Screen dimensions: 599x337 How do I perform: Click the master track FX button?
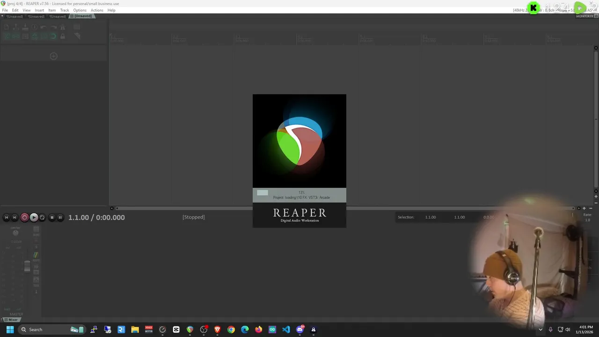pyautogui.click(x=36, y=267)
